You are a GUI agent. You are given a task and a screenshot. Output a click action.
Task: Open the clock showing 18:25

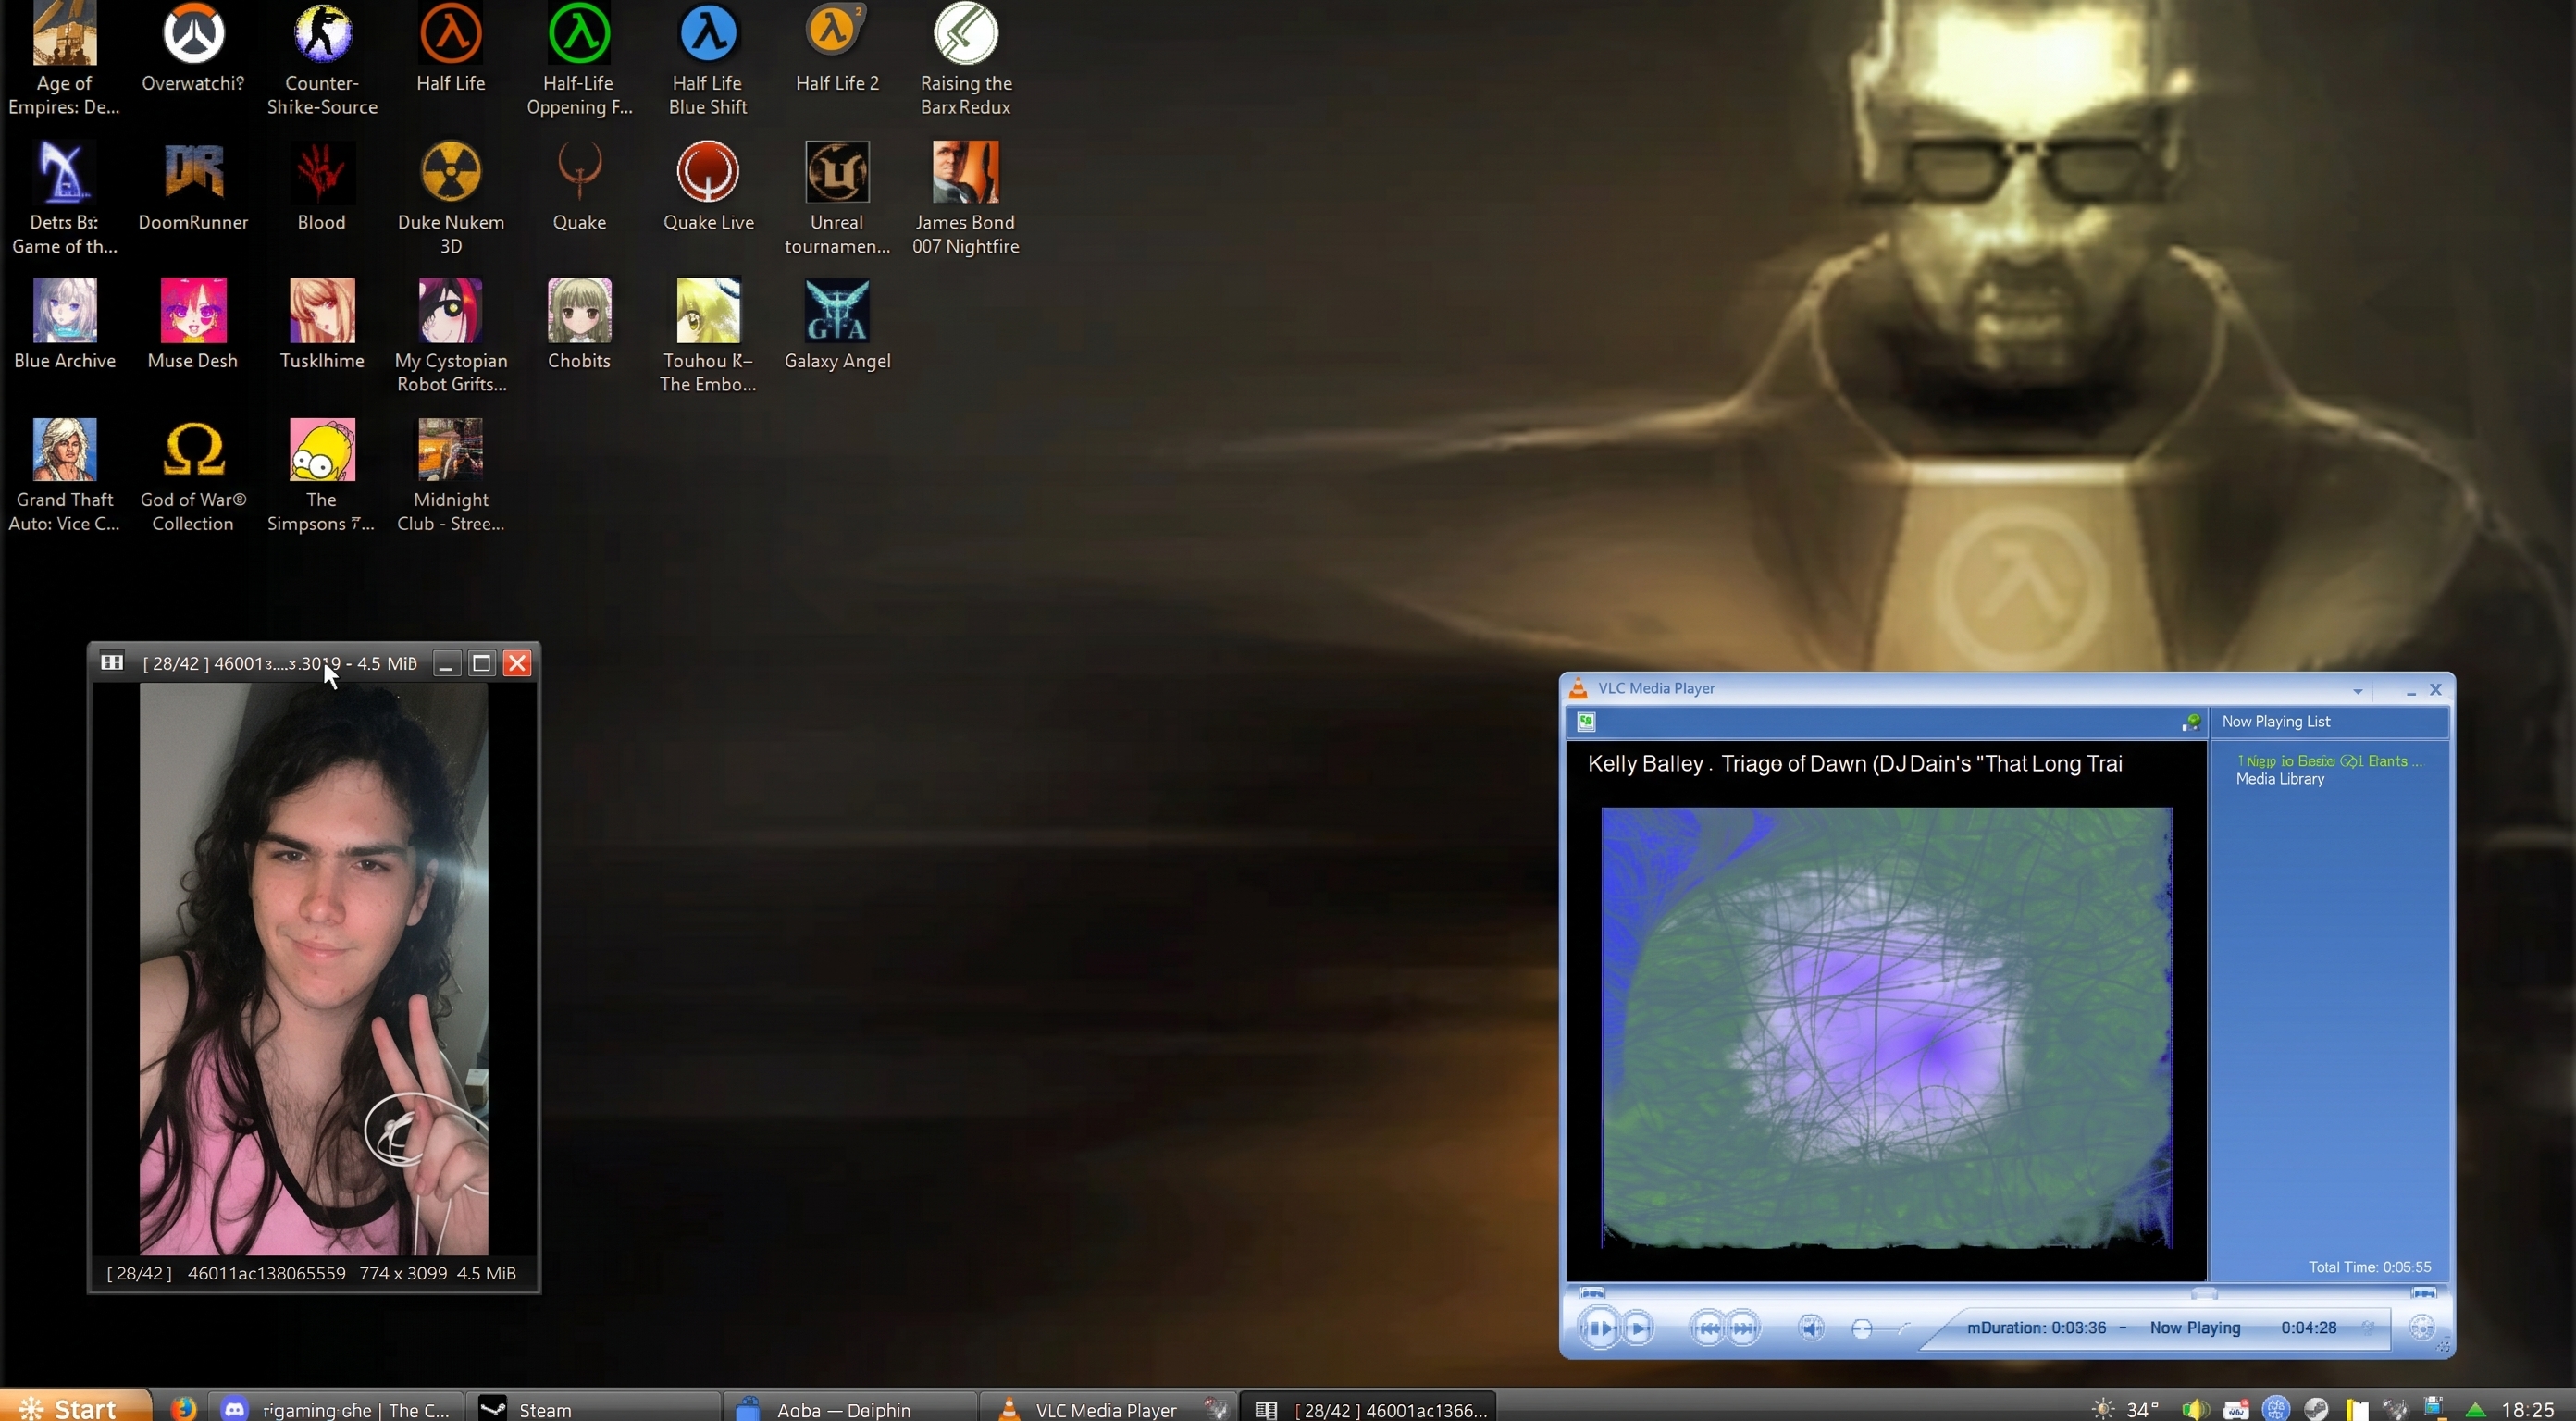point(2528,1409)
